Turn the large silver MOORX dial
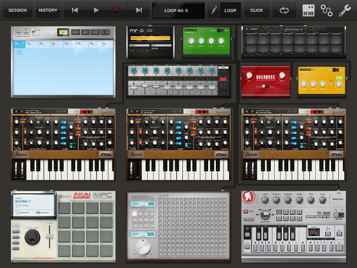Image resolution: width=357 pixels, height=268 pixels. tap(143, 247)
